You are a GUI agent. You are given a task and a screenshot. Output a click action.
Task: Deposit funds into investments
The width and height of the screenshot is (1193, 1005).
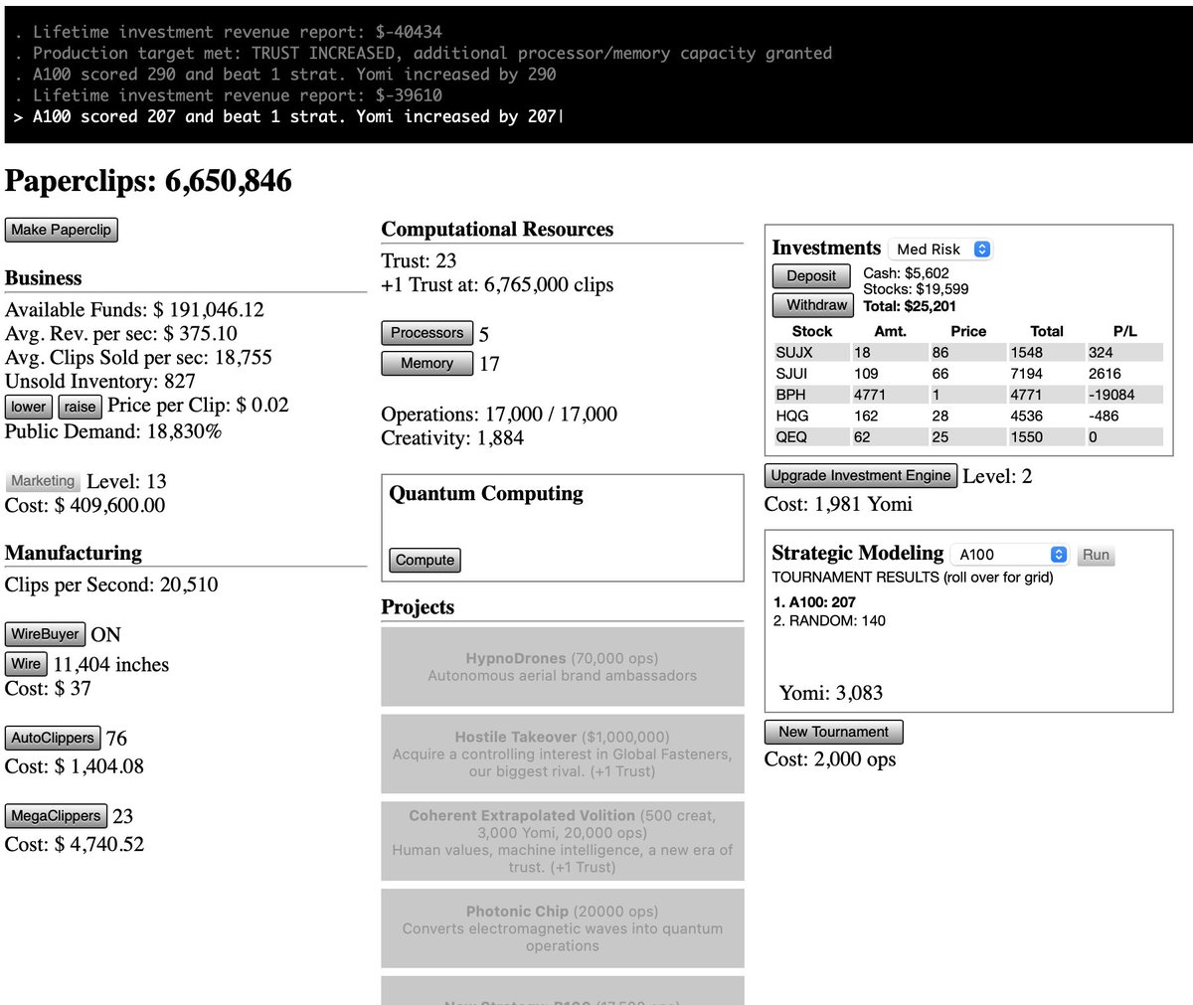[811, 276]
